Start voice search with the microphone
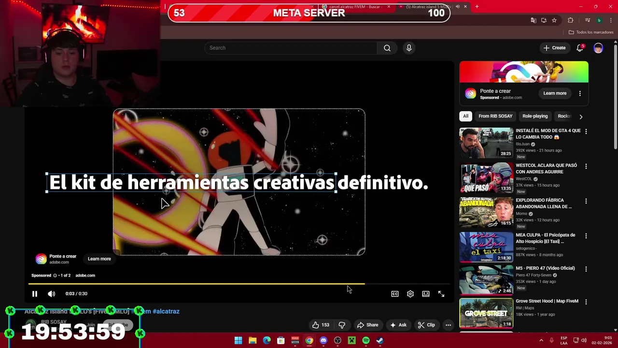Viewport: 618px width, 348px height. tap(409, 48)
